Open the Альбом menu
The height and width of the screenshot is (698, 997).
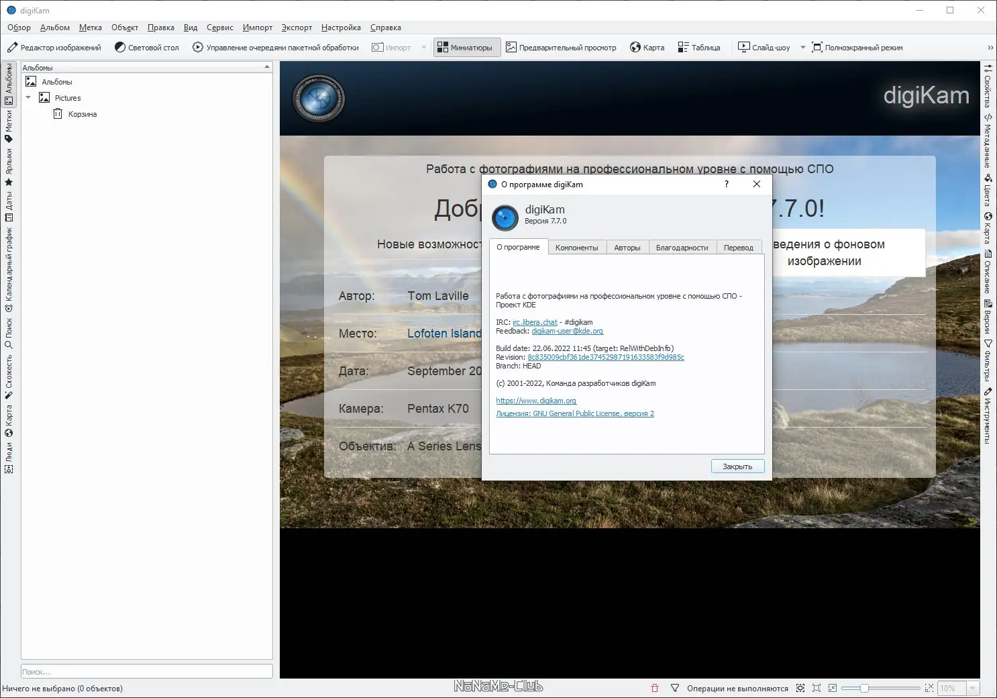(x=55, y=28)
